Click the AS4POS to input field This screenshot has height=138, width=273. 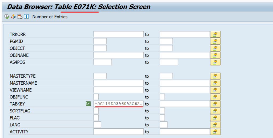[x=169, y=62]
